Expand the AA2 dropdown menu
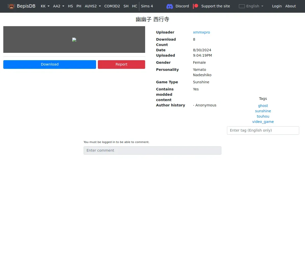 tap(59, 6)
